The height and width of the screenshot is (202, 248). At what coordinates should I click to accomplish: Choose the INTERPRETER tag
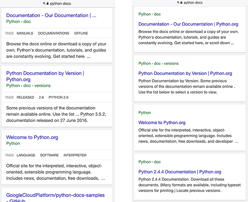tap(75, 155)
